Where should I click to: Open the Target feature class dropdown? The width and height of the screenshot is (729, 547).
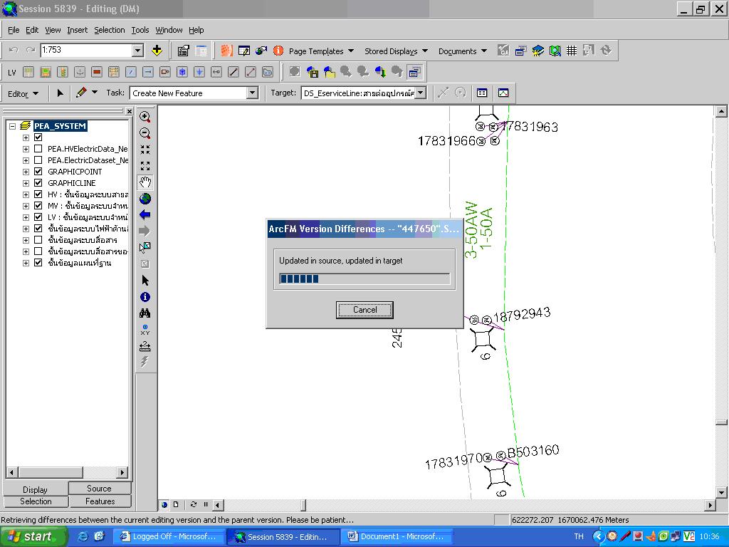click(419, 93)
